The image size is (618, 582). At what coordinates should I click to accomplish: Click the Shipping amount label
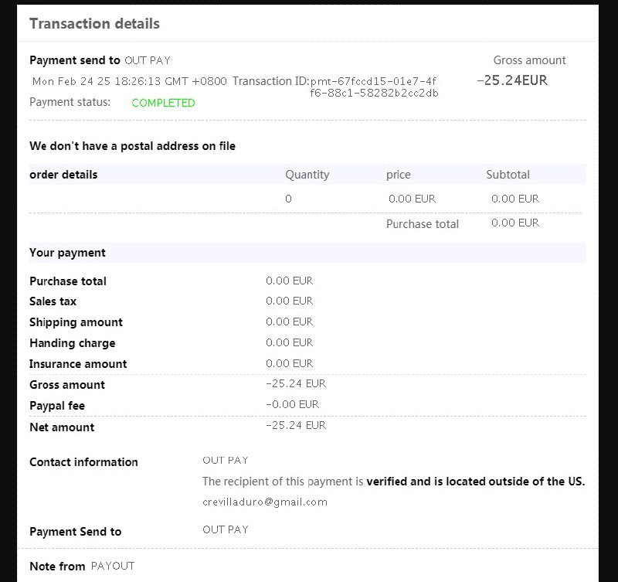pyautogui.click(x=76, y=322)
